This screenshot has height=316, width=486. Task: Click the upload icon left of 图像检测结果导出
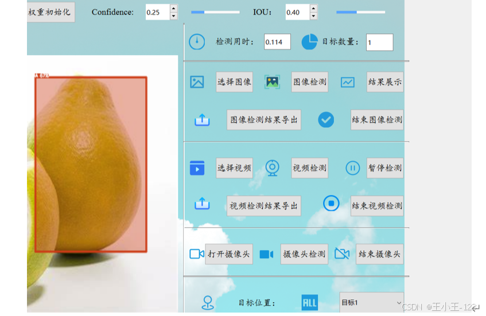202,120
